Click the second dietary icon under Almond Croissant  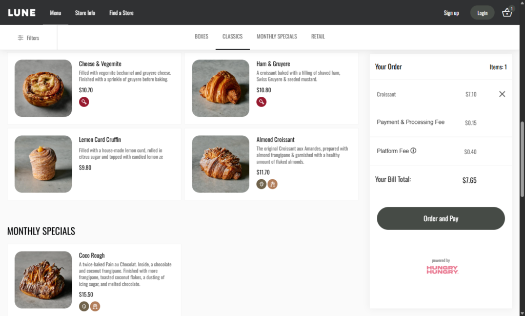click(272, 184)
